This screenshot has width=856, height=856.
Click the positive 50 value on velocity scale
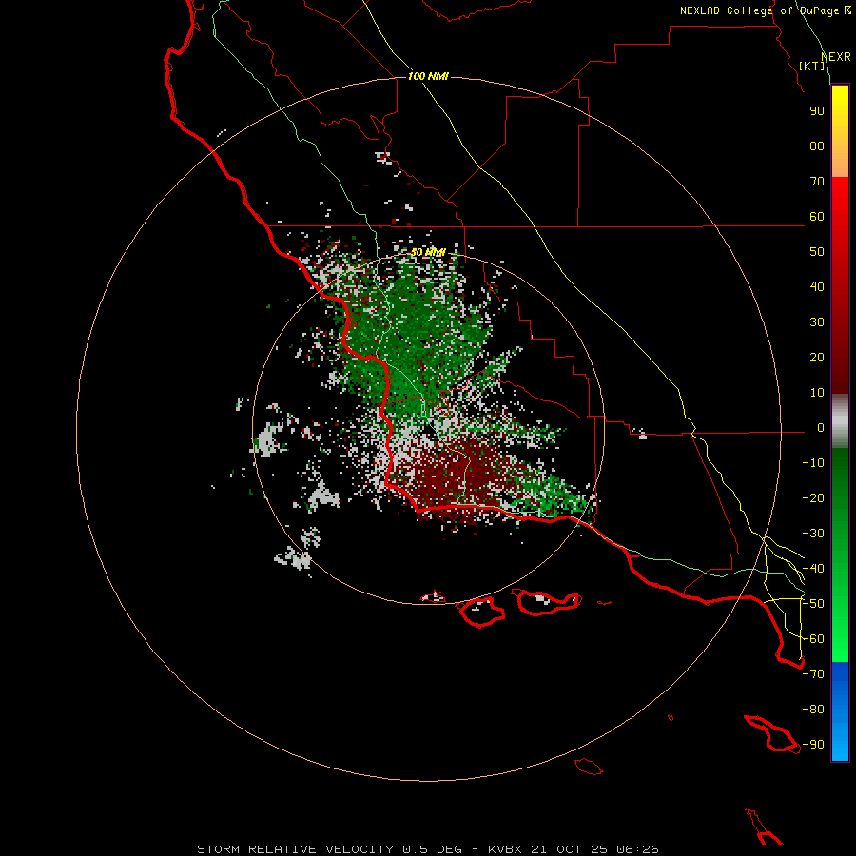coord(817,252)
